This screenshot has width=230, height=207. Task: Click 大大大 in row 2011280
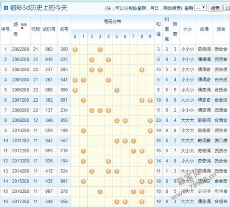point(188,141)
